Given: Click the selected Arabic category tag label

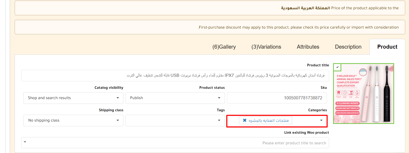Looking at the screenshot, I should pos(268,120).
